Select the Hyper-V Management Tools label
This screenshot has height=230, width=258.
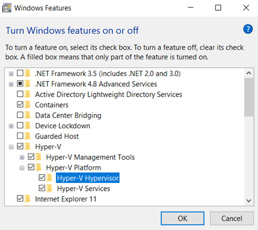tap(90, 157)
